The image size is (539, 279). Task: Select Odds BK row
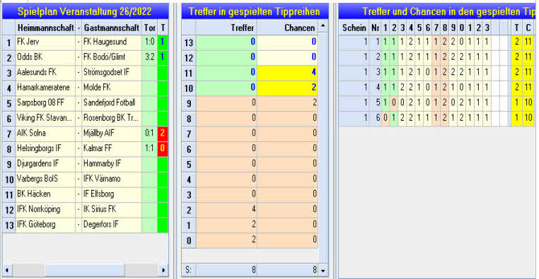pos(86,57)
